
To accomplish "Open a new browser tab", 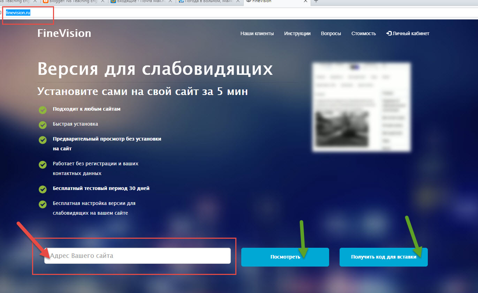I will click(x=316, y=1).
